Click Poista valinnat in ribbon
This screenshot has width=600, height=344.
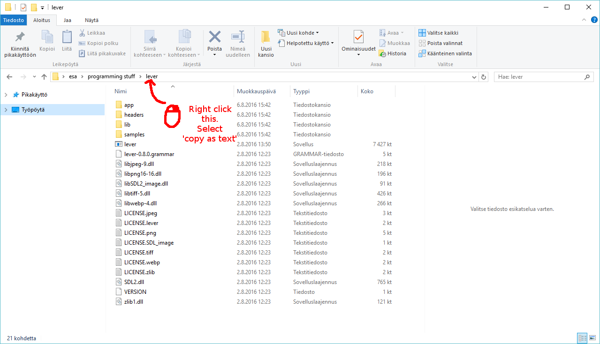click(x=440, y=43)
